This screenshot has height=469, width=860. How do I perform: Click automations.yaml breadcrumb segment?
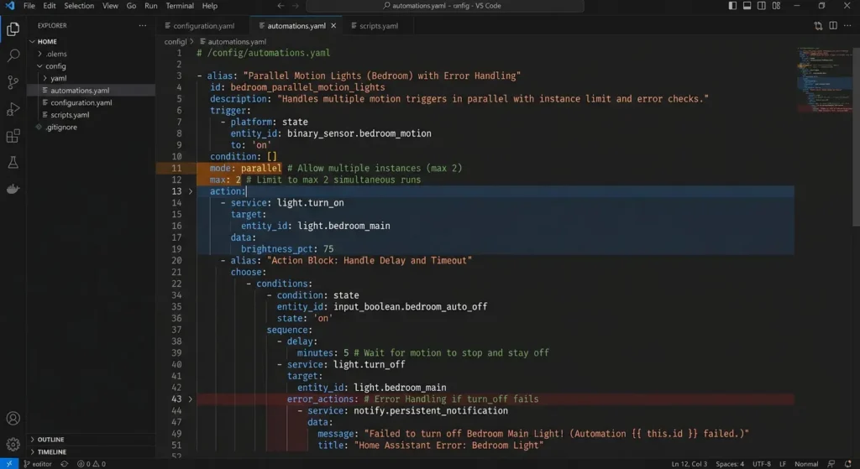[x=233, y=42]
